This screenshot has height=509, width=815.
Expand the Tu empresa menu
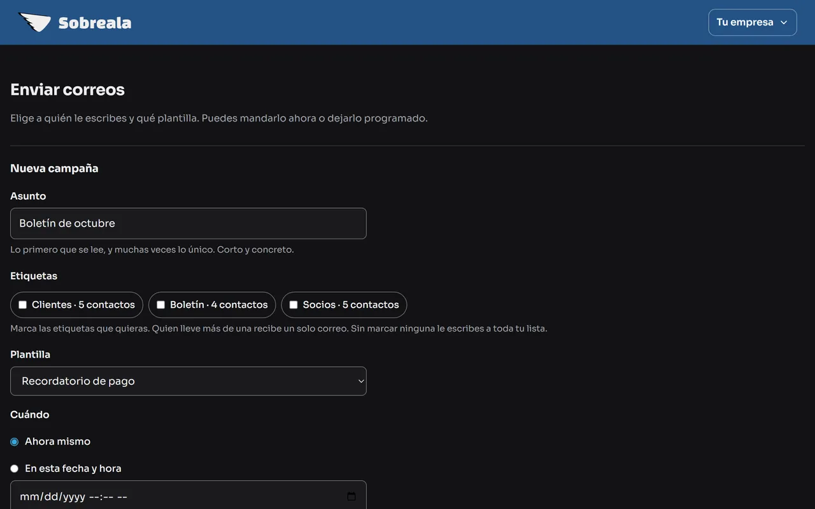point(753,22)
